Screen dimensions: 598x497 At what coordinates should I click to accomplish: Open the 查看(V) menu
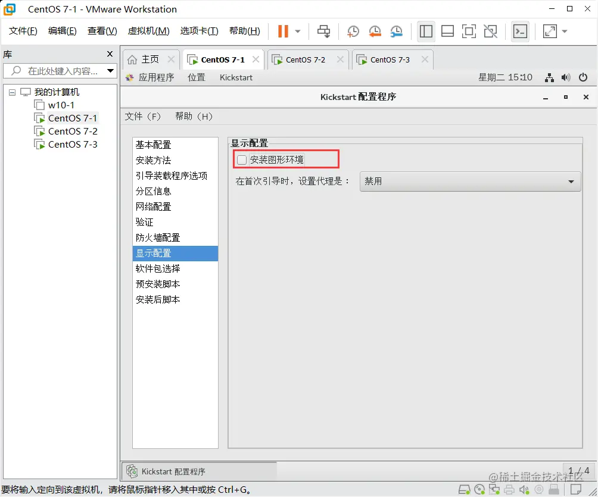pos(102,31)
